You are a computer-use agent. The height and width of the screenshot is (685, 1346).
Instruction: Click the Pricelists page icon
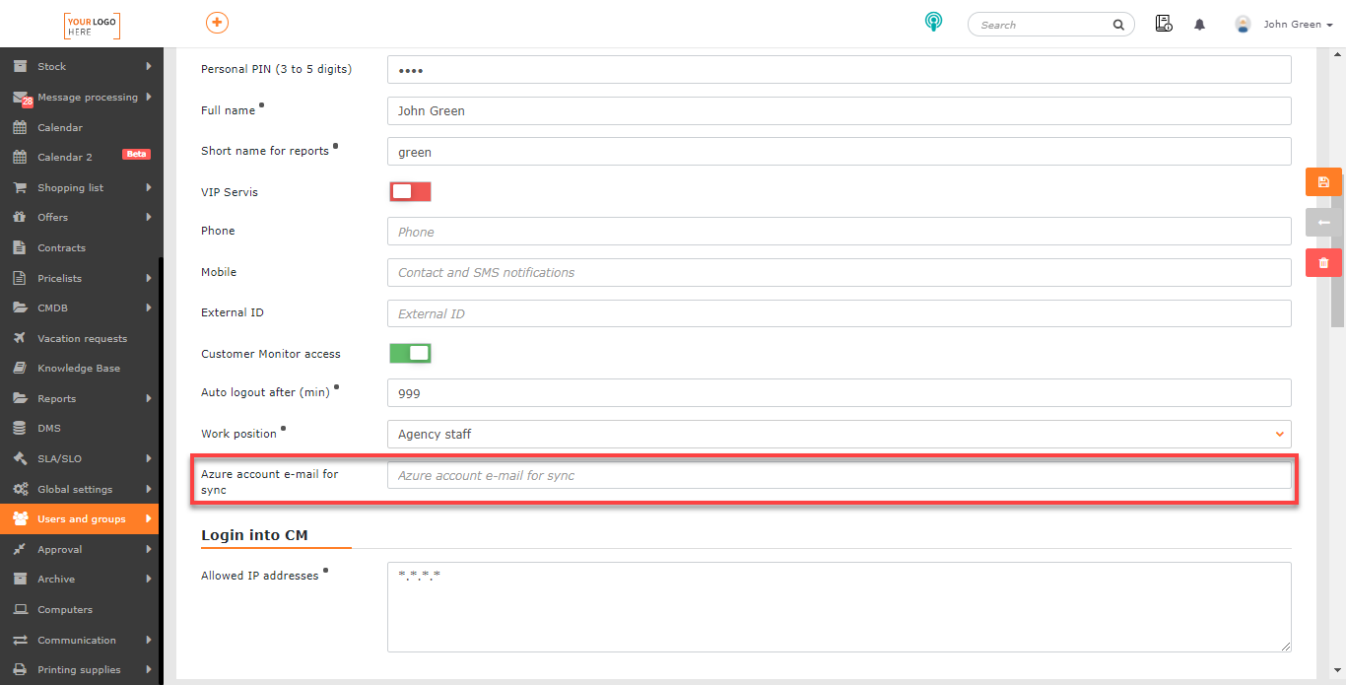(x=20, y=278)
